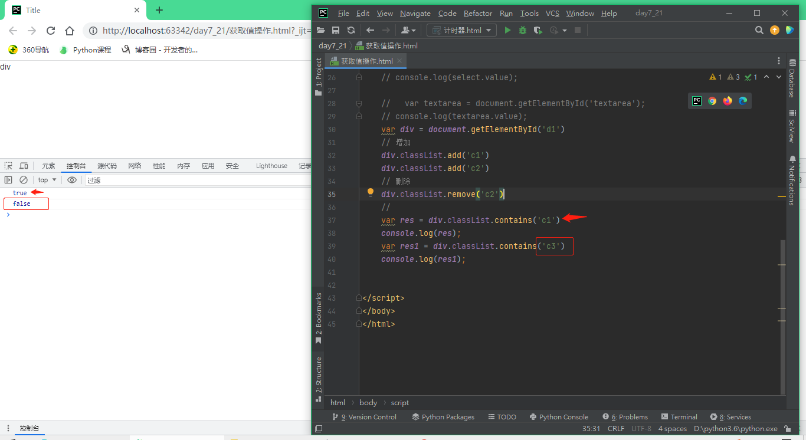The height and width of the screenshot is (440, 806).
Task: Open the Terminal tool window
Action: [680, 417]
